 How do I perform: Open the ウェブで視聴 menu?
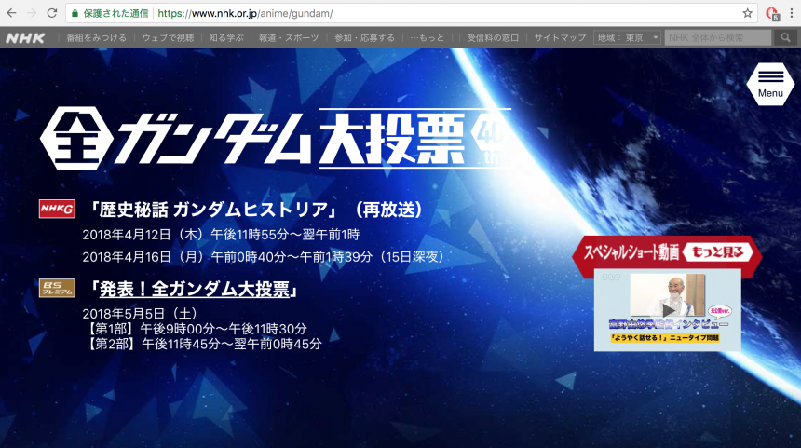click(168, 38)
